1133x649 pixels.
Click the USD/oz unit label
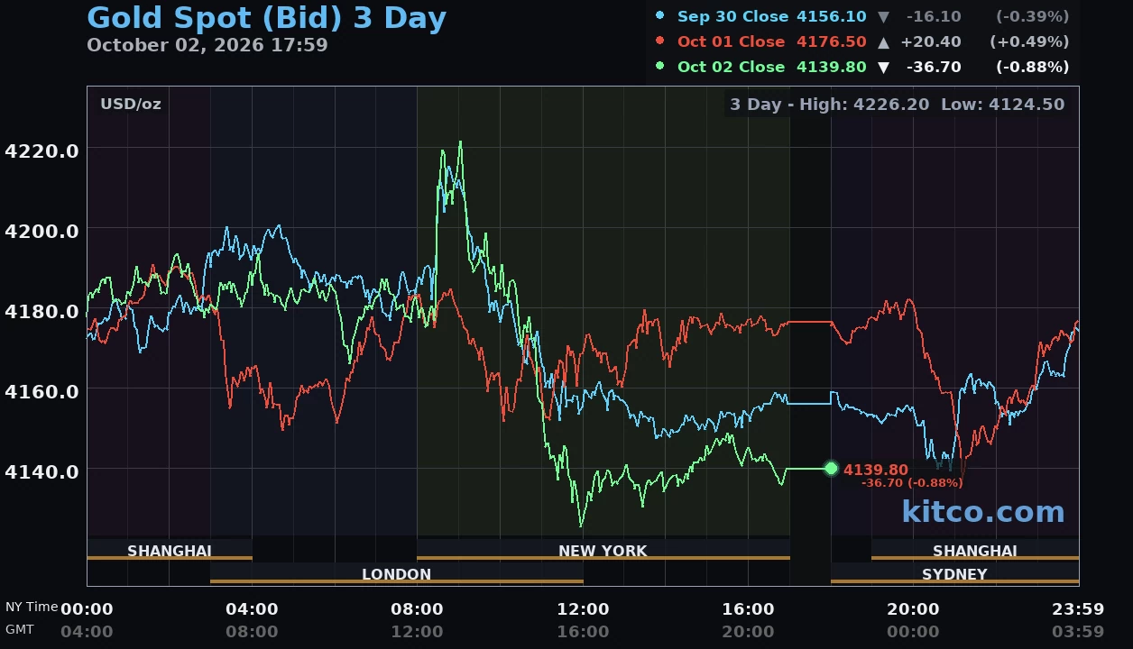131,104
